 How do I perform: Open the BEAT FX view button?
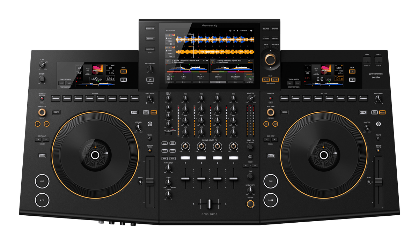[150, 39]
